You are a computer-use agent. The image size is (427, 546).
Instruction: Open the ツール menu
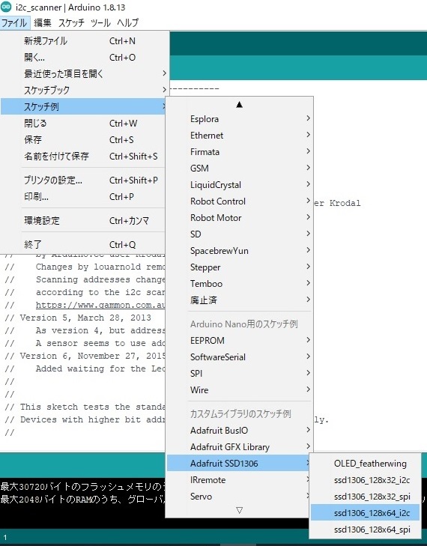pos(100,23)
